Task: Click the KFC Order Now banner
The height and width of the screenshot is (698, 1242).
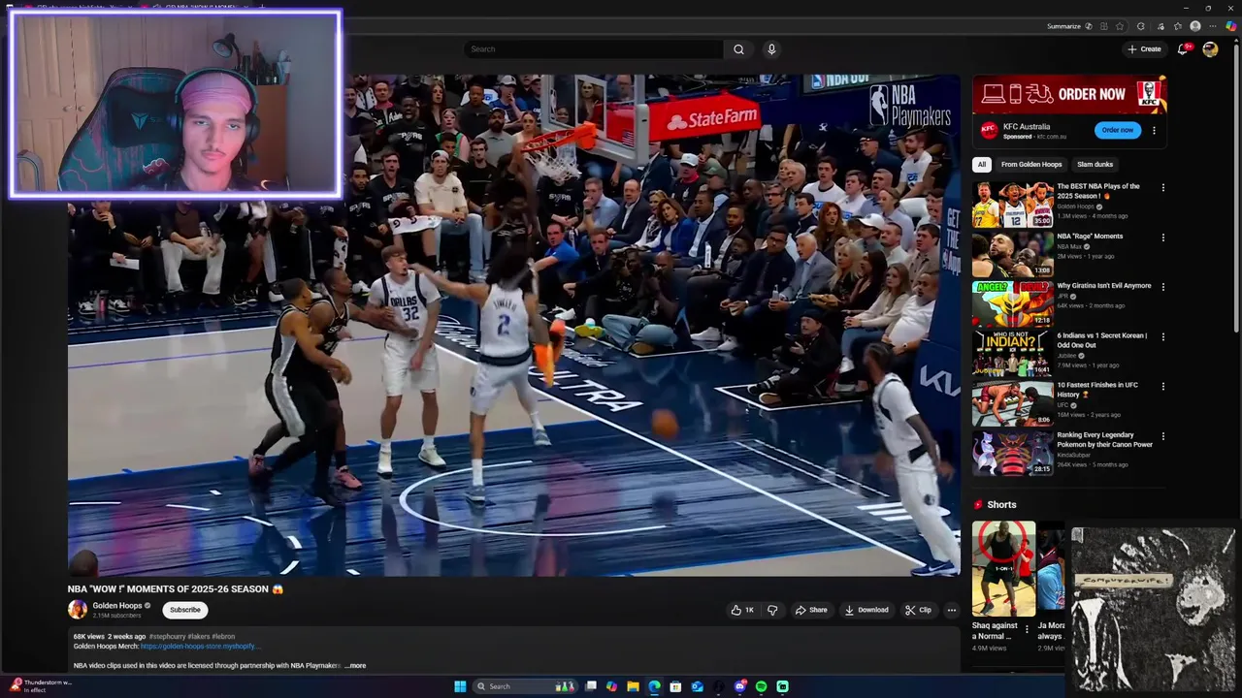Action: pyautogui.click(x=1069, y=94)
